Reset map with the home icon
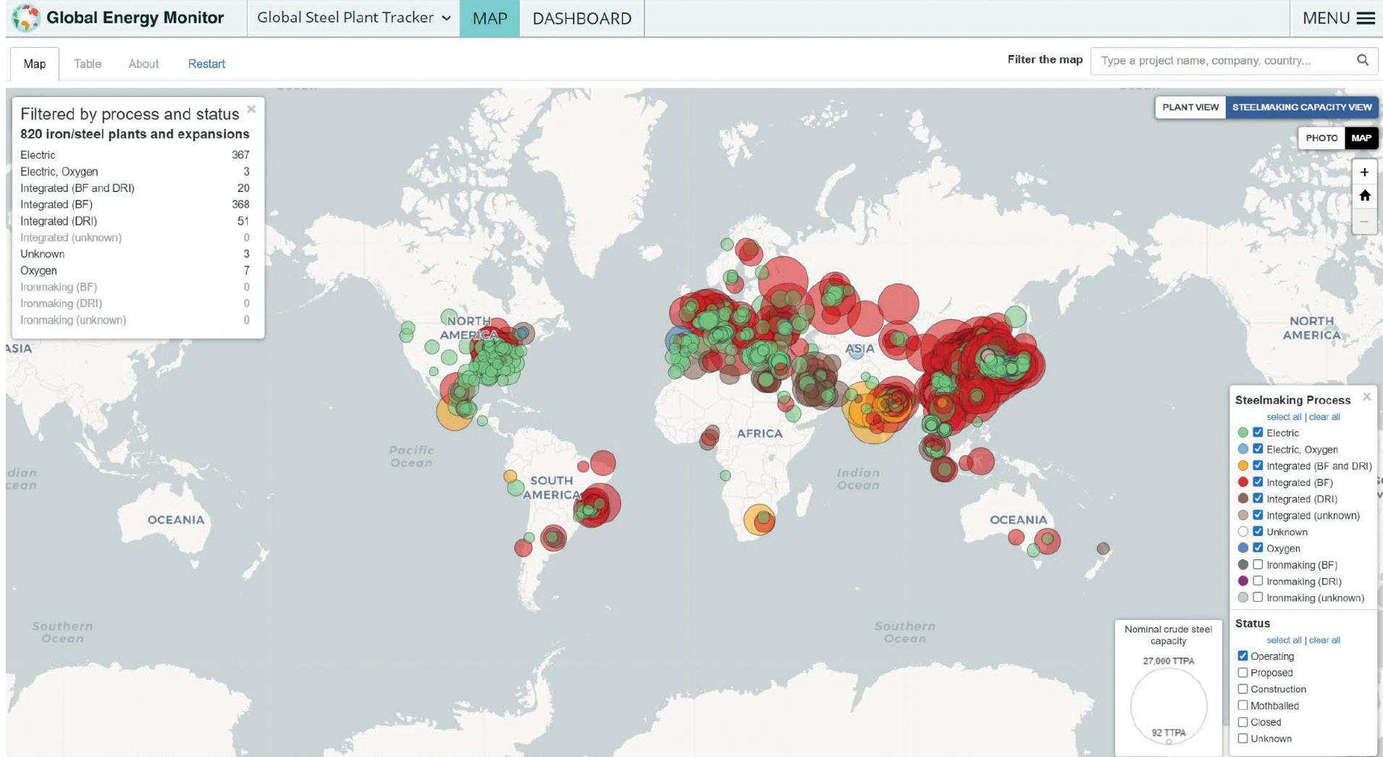This screenshot has height=757, width=1383. click(x=1364, y=196)
